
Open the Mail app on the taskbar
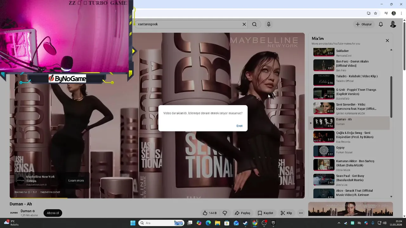[x=236, y=223]
